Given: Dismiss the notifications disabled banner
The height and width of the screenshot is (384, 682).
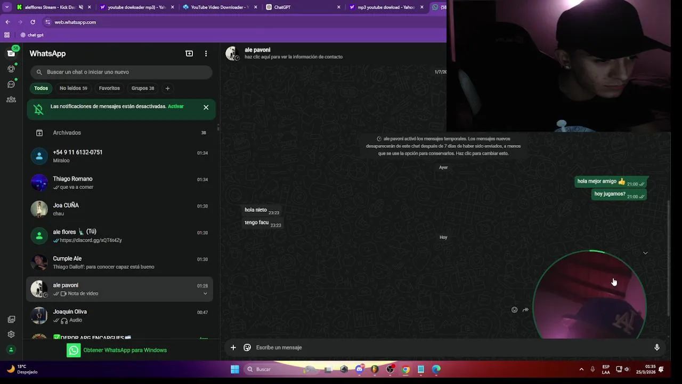Looking at the screenshot, I should tap(206, 107).
